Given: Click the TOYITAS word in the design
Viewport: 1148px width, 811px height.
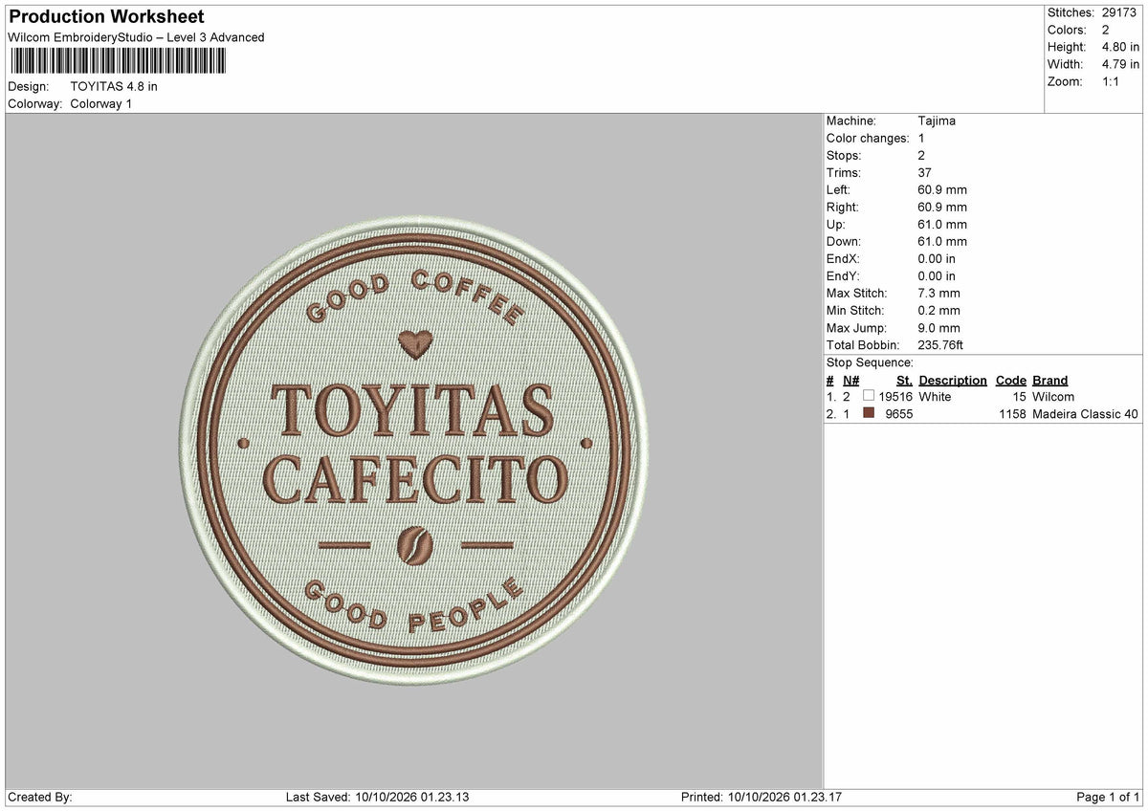Looking at the screenshot, I should [x=413, y=409].
